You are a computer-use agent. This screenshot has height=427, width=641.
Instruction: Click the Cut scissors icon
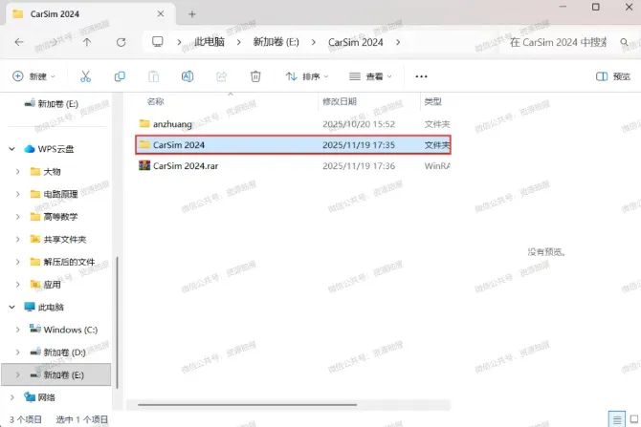[85, 76]
